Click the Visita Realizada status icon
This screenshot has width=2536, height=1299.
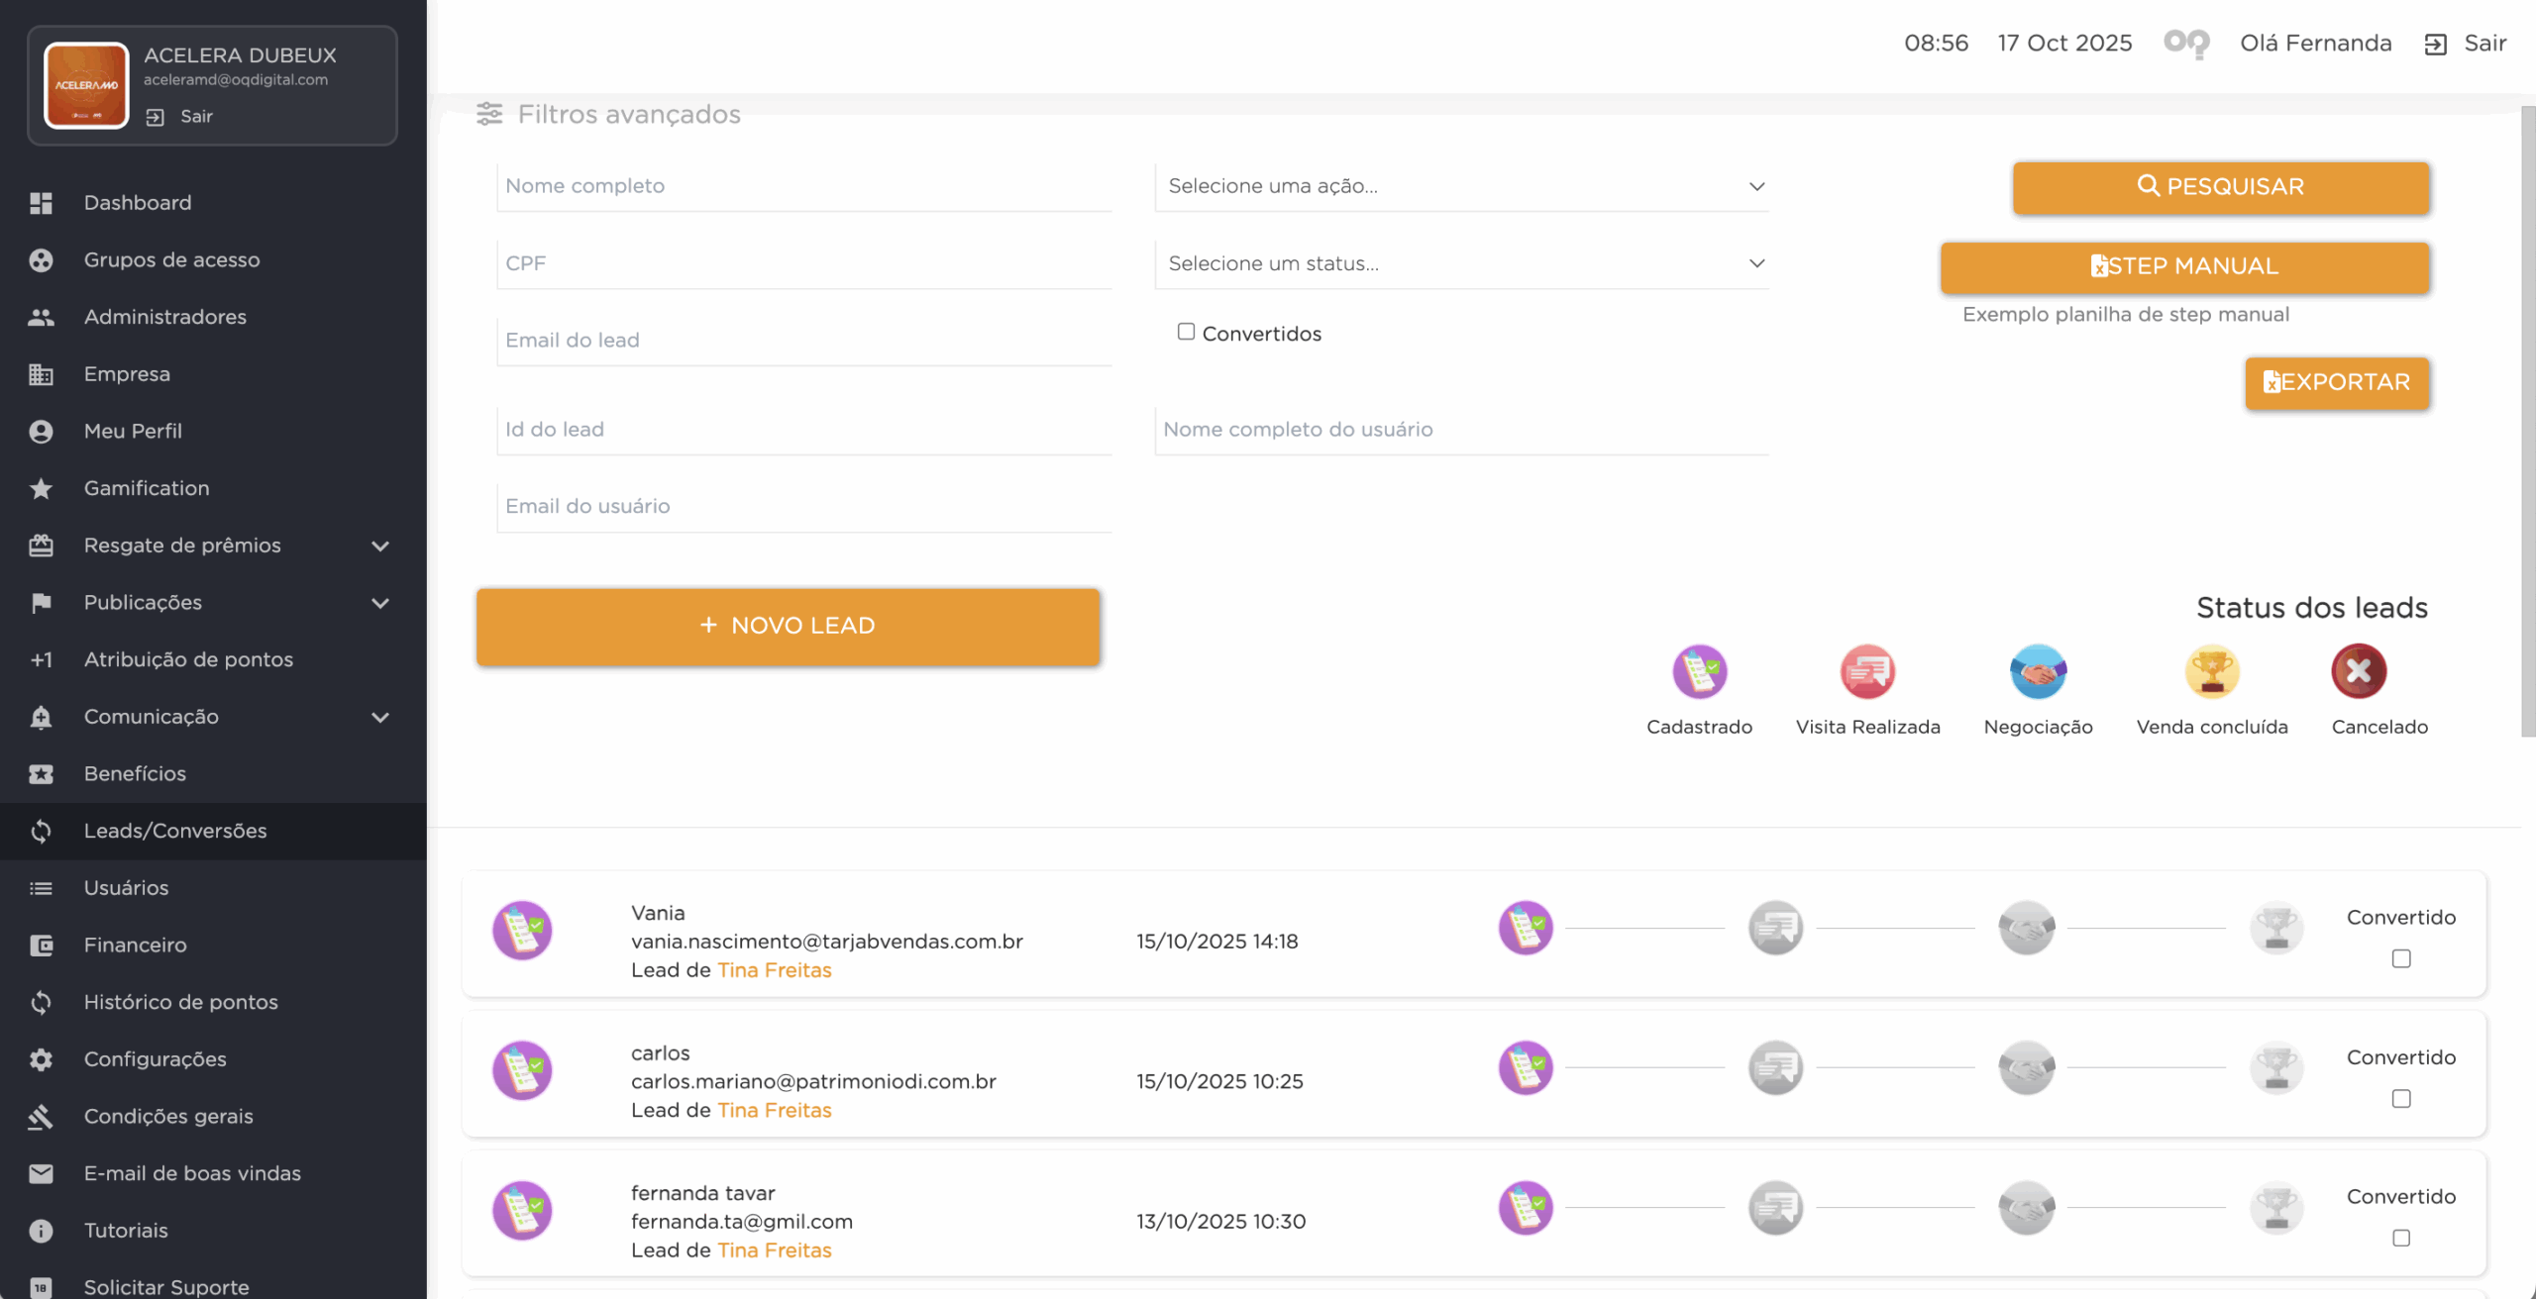click(x=1867, y=671)
